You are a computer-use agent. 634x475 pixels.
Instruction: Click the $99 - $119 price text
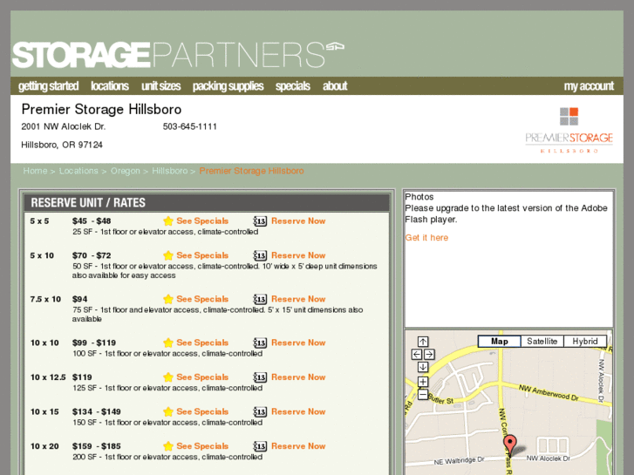tap(94, 343)
